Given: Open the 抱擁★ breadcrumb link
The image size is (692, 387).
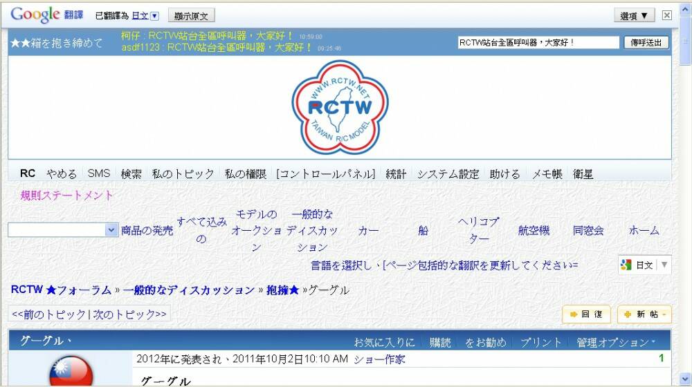Looking at the screenshot, I should coord(282,290).
